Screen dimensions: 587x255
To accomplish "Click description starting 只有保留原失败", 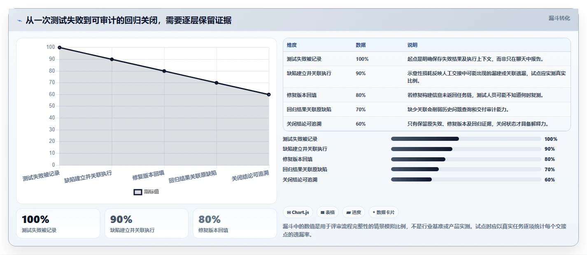I will 478,124.
